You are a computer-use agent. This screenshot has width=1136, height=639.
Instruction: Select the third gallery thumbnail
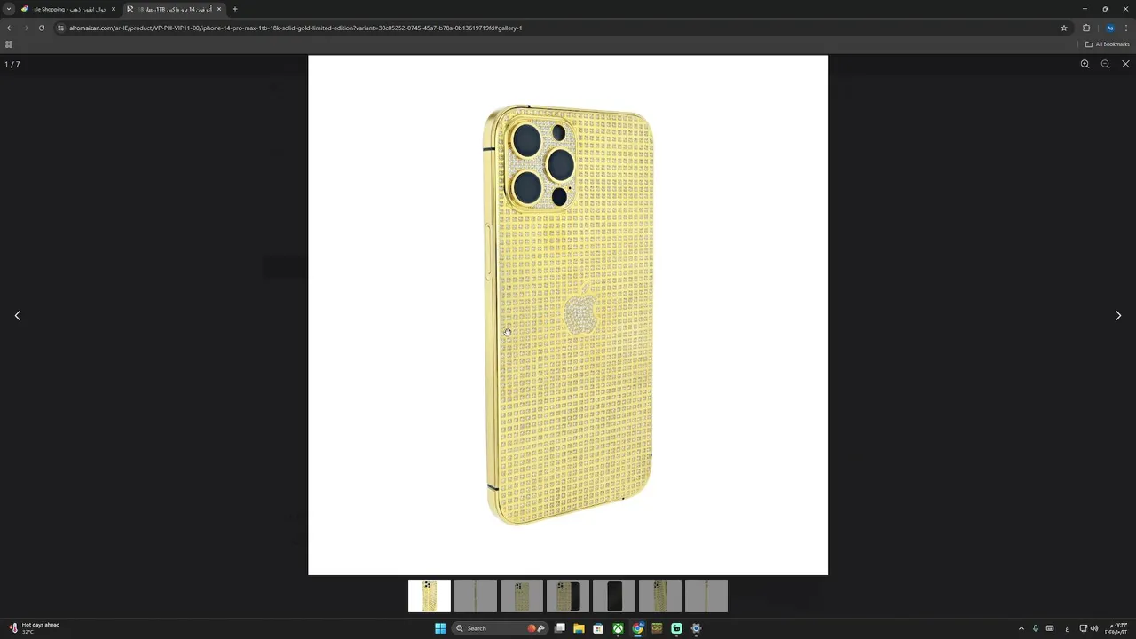pyautogui.click(x=522, y=596)
